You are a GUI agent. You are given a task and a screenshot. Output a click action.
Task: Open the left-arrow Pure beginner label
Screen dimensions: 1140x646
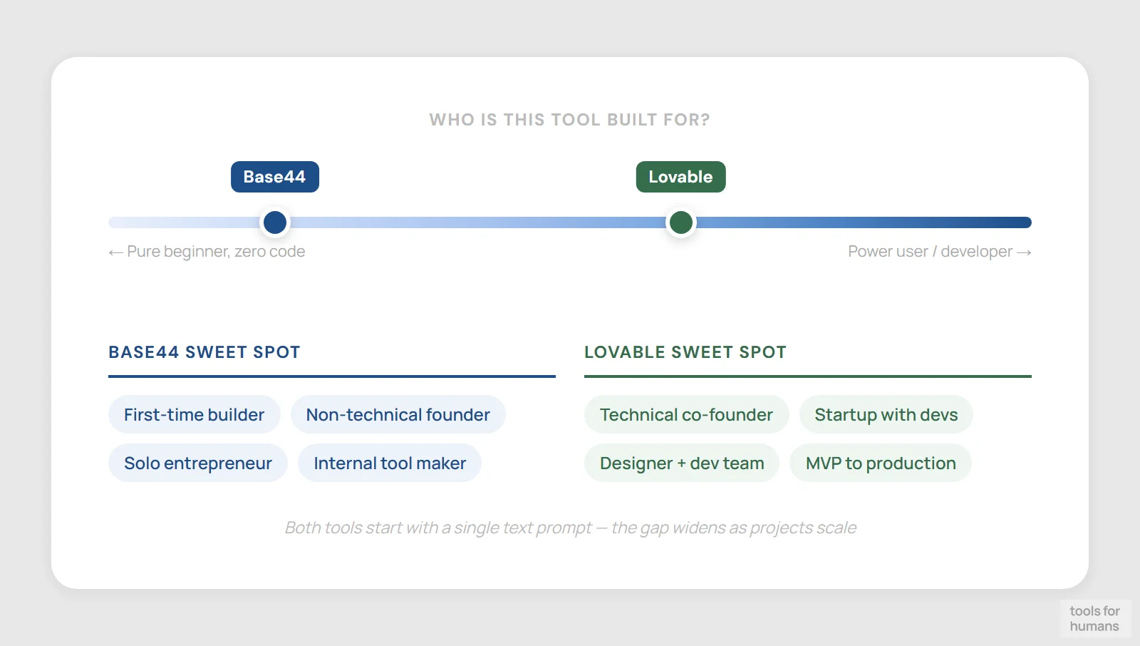coord(207,251)
